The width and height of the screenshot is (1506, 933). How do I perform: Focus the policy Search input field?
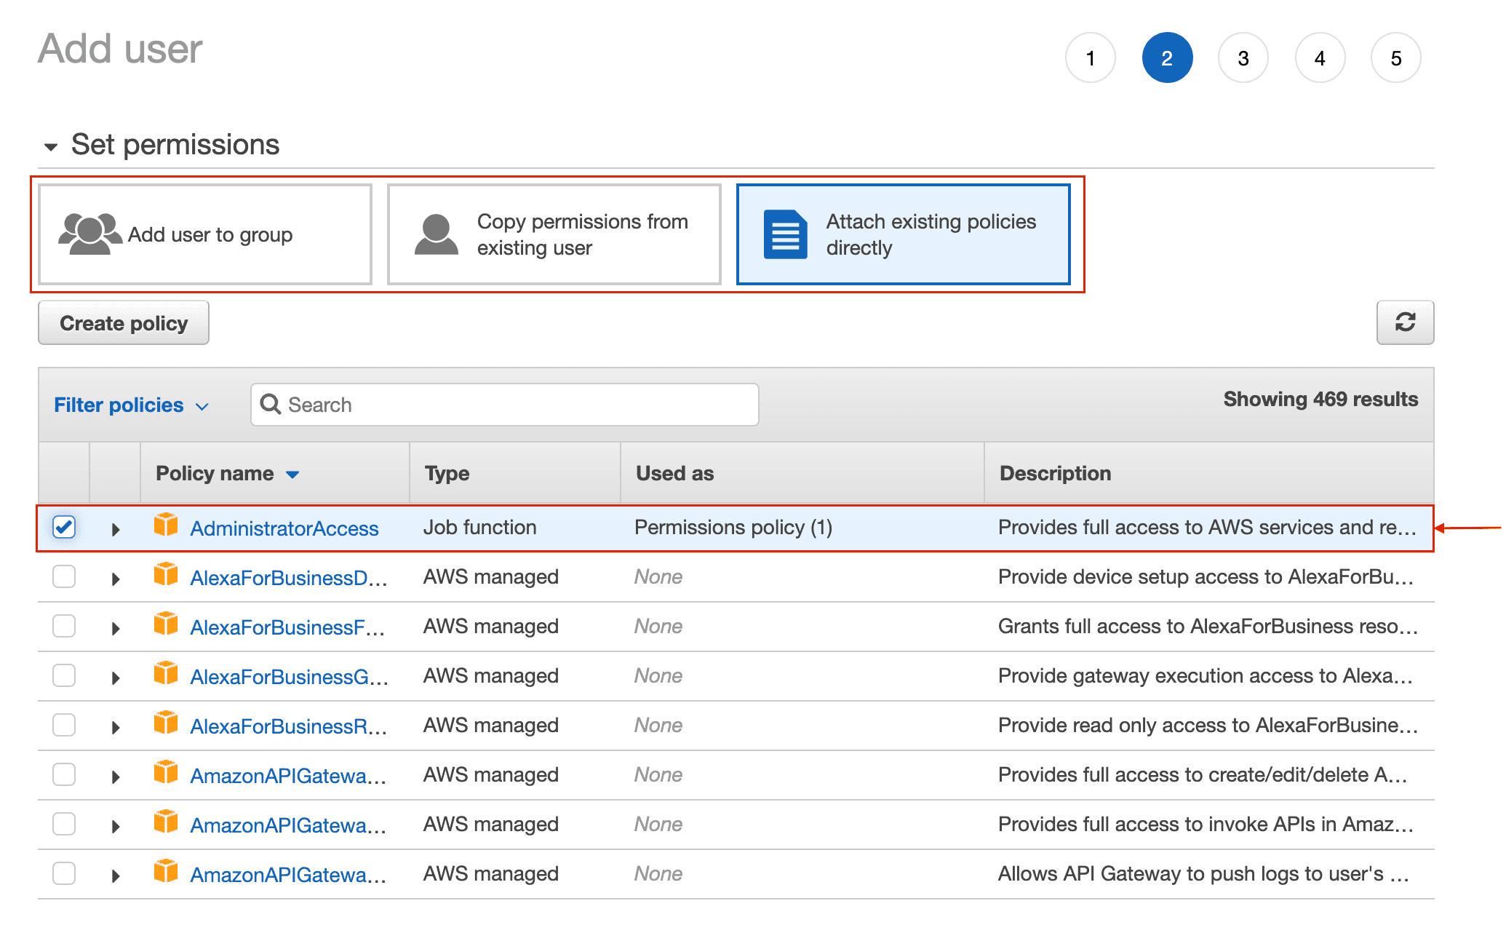505,405
